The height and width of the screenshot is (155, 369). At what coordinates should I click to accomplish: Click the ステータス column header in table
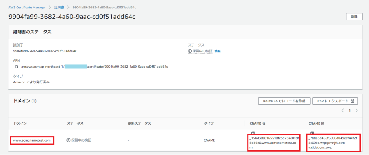pos(75,123)
